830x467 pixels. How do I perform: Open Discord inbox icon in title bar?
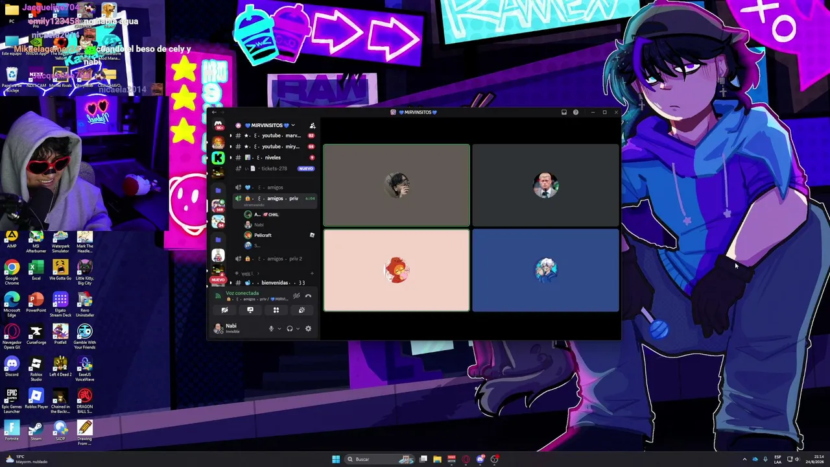pyautogui.click(x=564, y=112)
